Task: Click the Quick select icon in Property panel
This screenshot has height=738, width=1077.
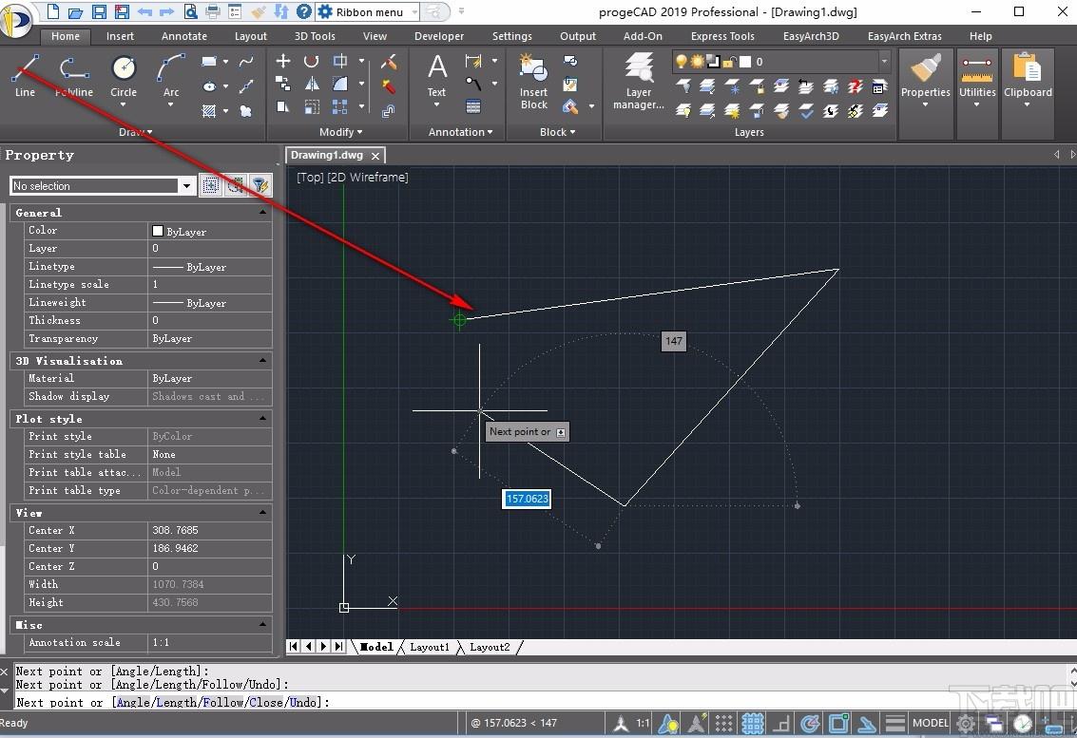Action: tap(260, 185)
